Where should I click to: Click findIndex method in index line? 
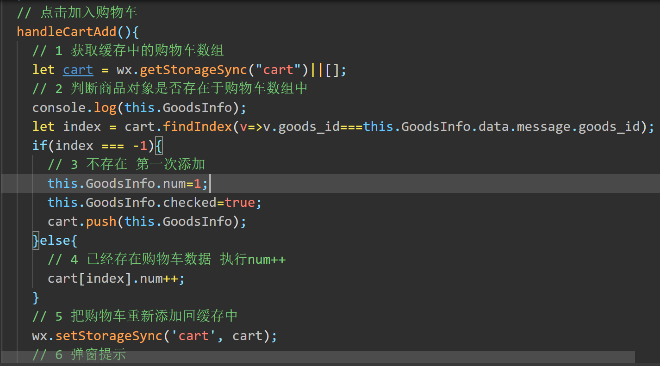pyautogui.click(x=197, y=127)
